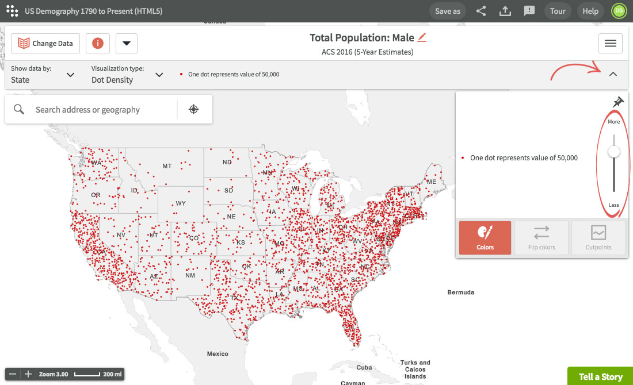
Task: Collapse the data options bar
Action: [x=613, y=74]
